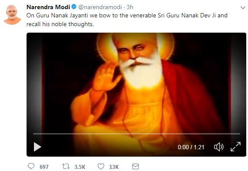View the 697 replies count

[44, 167]
